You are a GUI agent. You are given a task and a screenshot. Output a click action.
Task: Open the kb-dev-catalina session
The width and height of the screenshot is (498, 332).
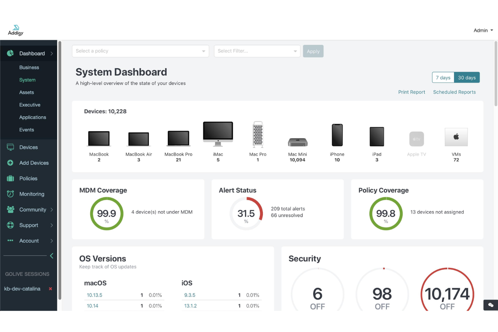click(22, 289)
